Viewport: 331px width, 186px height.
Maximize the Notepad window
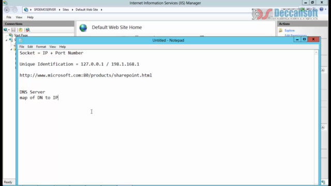pos(304,39)
